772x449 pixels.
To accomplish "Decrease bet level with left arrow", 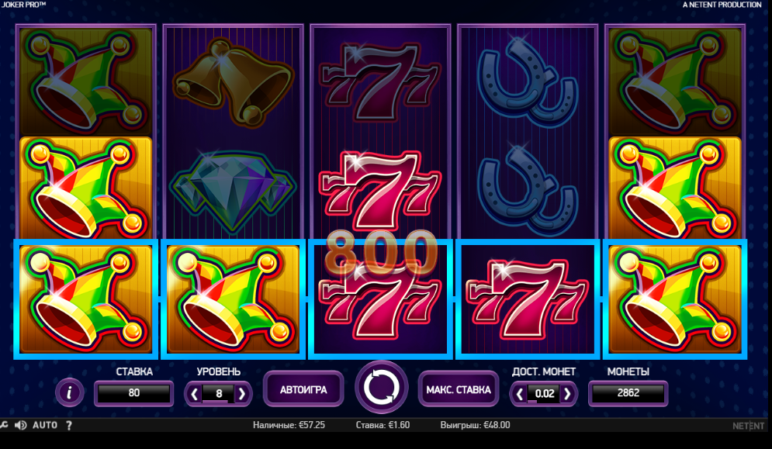I will pyautogui.click(x=195, y=393).
